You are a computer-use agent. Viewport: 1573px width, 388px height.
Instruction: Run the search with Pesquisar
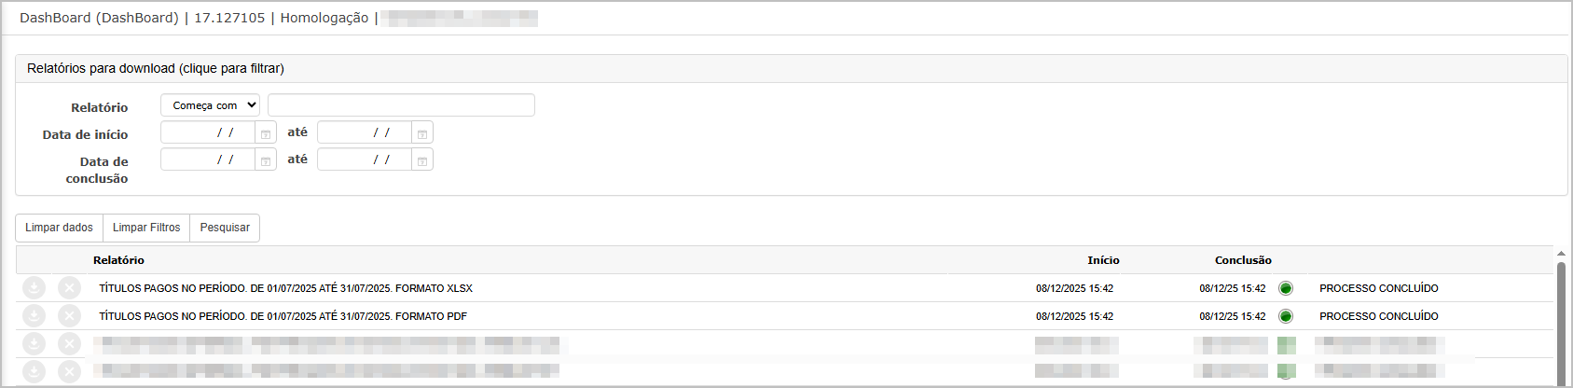coord(225,228)
